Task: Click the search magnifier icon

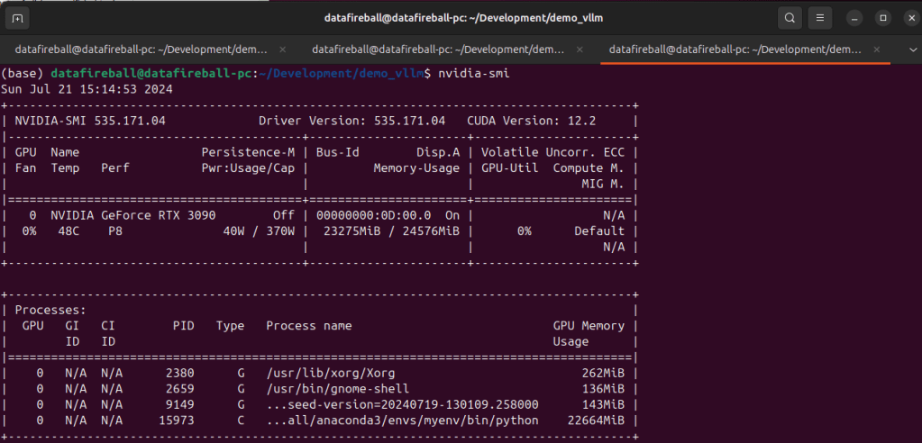Action: (790, 18)
